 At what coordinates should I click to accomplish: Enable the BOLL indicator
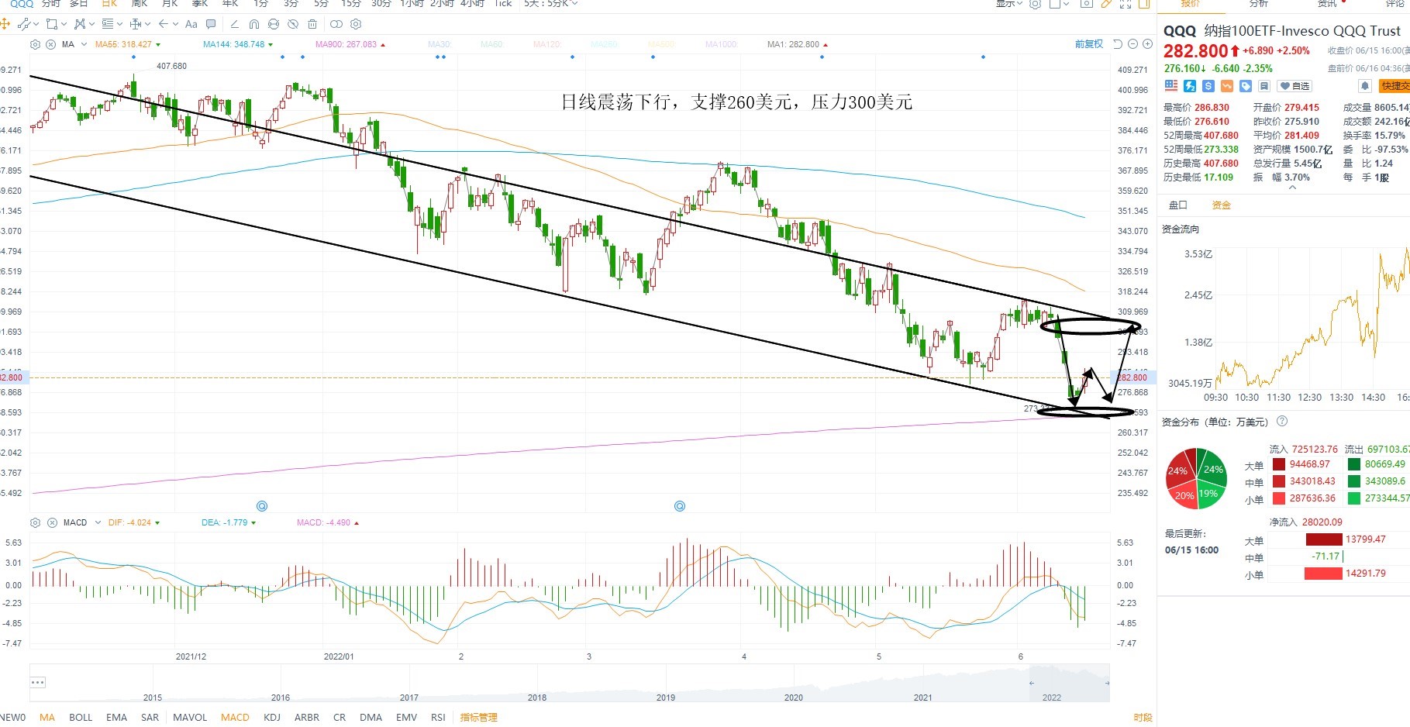click(x=81, y=718)
